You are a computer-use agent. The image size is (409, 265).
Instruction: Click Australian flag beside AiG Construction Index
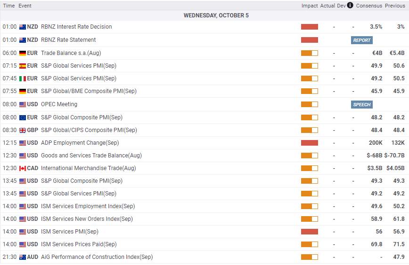[23, 257]
